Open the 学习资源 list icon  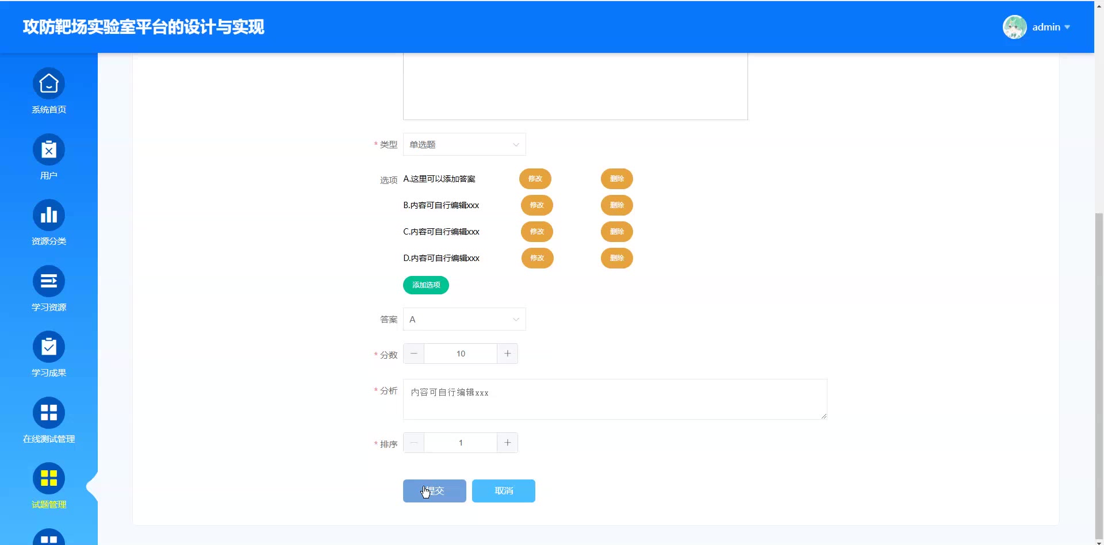(x=49, y=281)
